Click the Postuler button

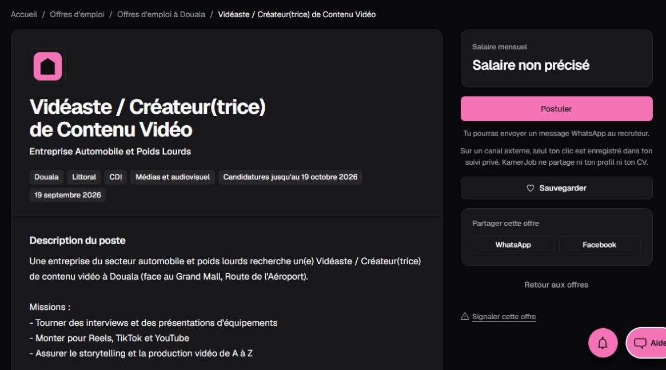[x=556, y=109]
